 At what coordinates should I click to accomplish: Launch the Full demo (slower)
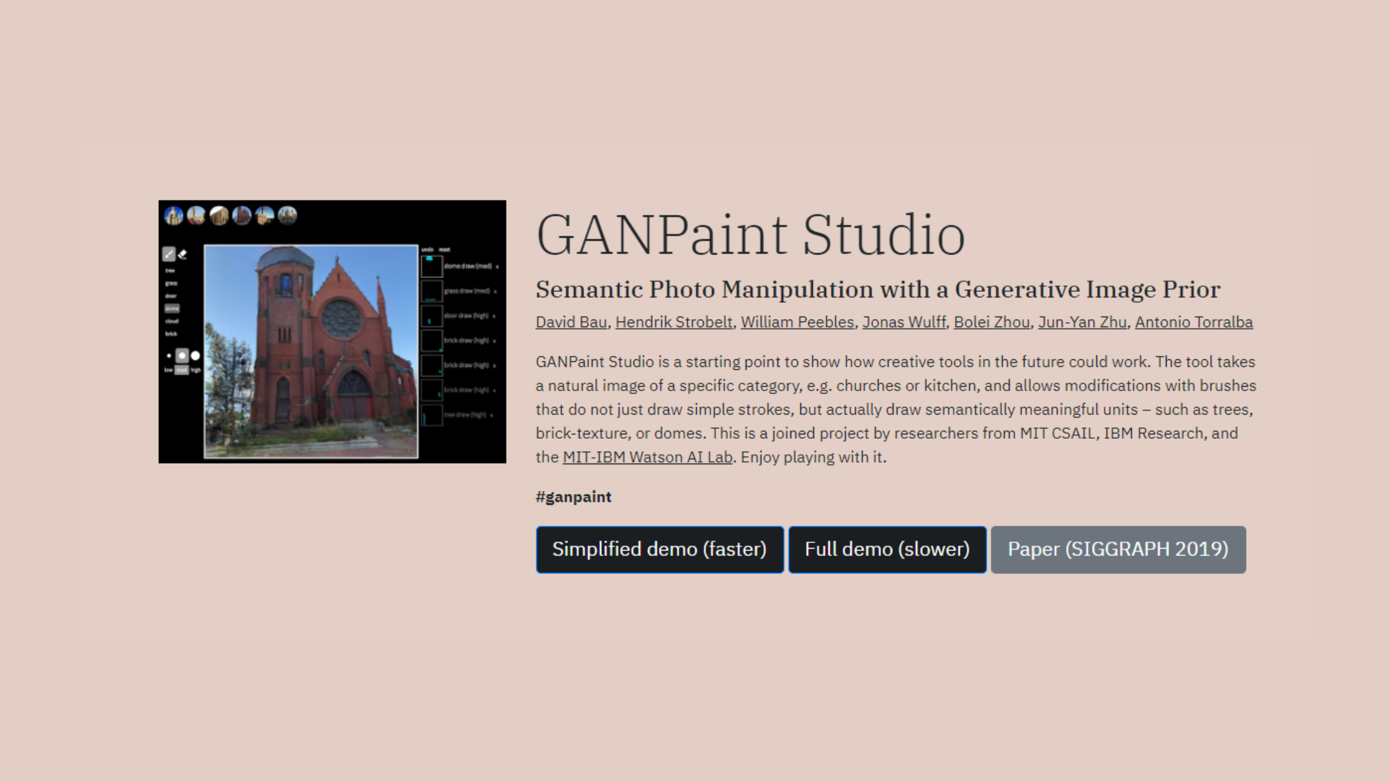[887, 549]
